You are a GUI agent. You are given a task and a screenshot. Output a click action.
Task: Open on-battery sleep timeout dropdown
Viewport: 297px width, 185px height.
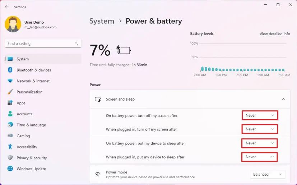pyautogui.click(x=260, y=143)
